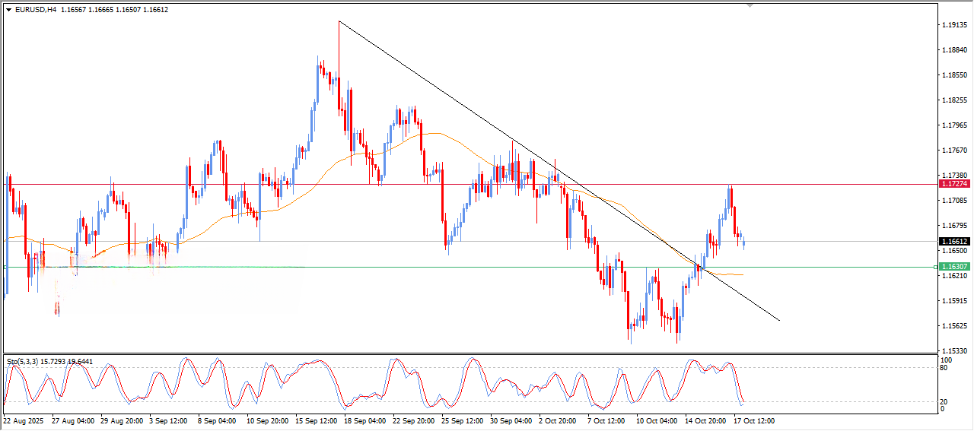Click the green 1.16307 price tag

tap(954, 267)
